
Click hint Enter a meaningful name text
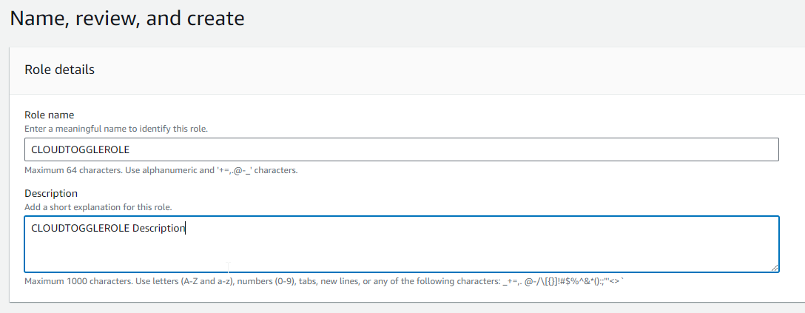[x=116, y=129]
